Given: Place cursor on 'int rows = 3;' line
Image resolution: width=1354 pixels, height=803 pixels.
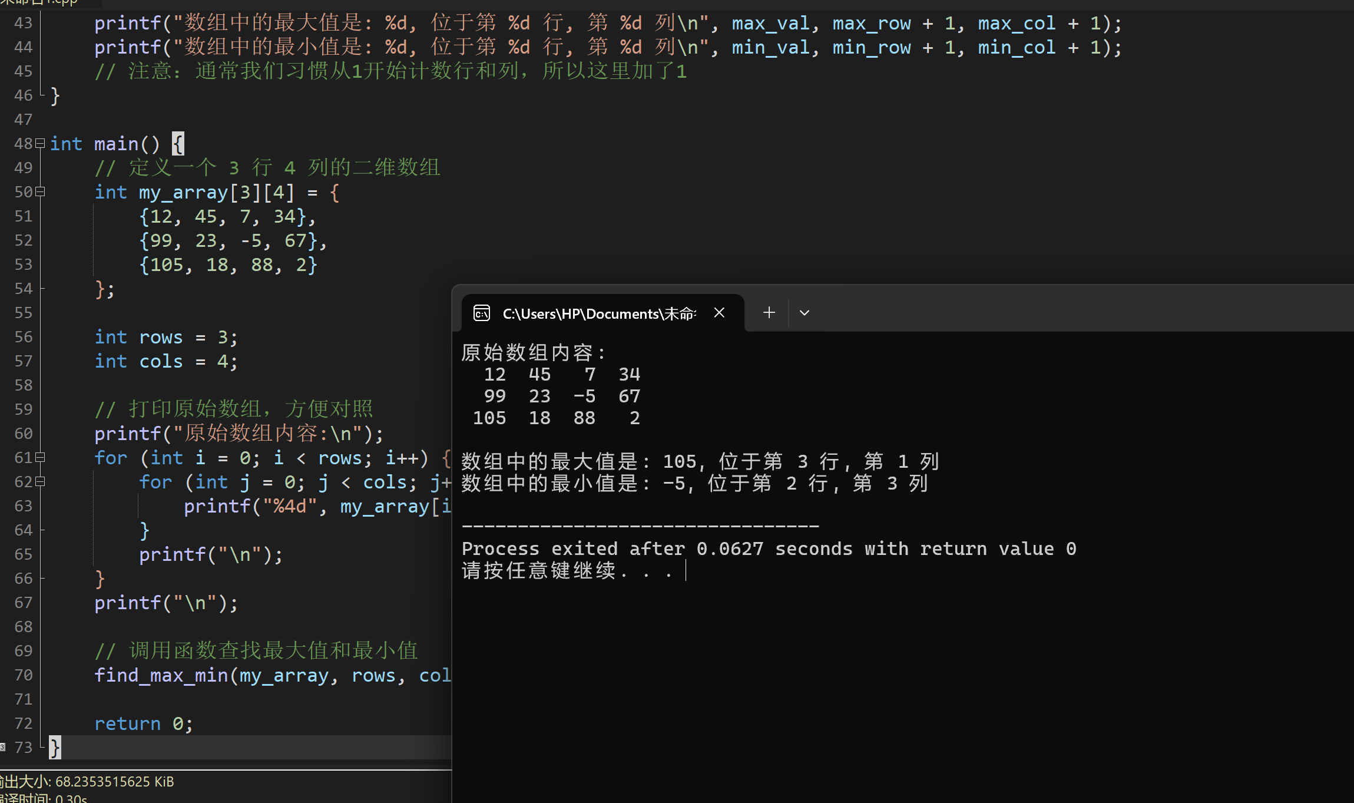Looking at the screenshot, I should click(166, 337).
